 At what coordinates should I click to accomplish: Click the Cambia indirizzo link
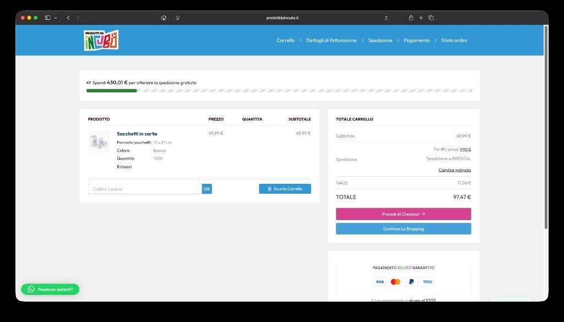[x=454, y=170]
